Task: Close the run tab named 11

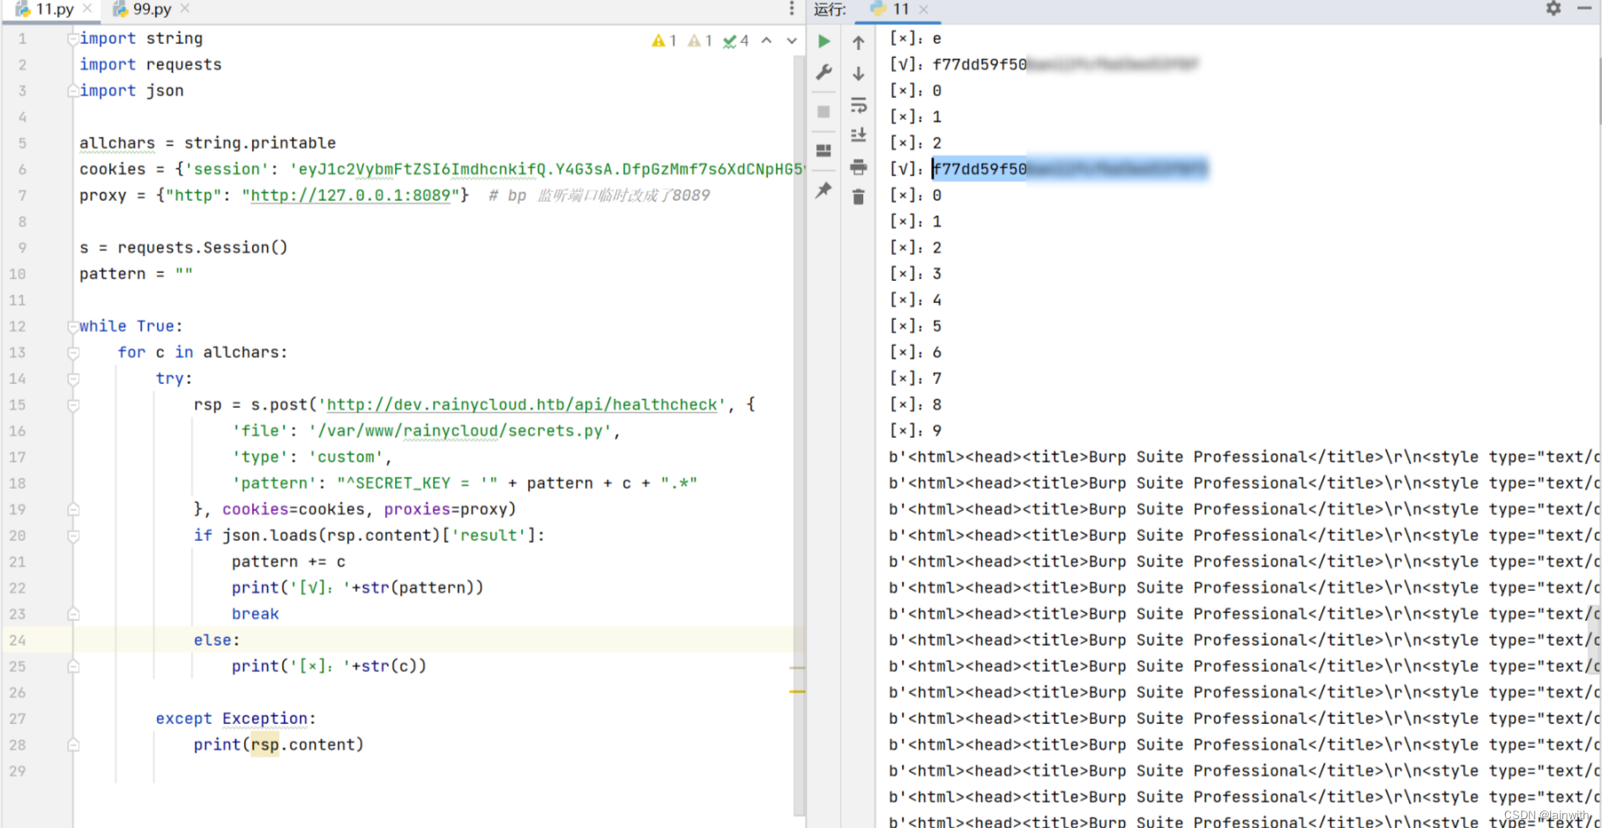Action: [923, 9]
